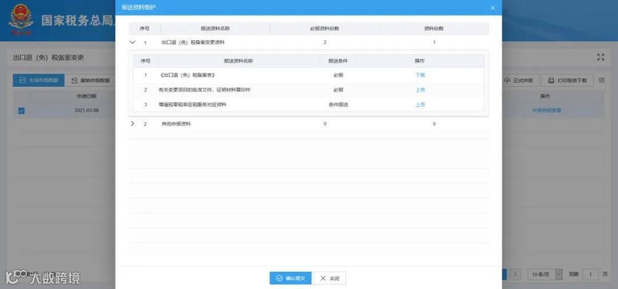Collapse the 出口退（免）税备案变更资料 row
The height and width of the screenshot is (289, 618).
click(132, 42)
